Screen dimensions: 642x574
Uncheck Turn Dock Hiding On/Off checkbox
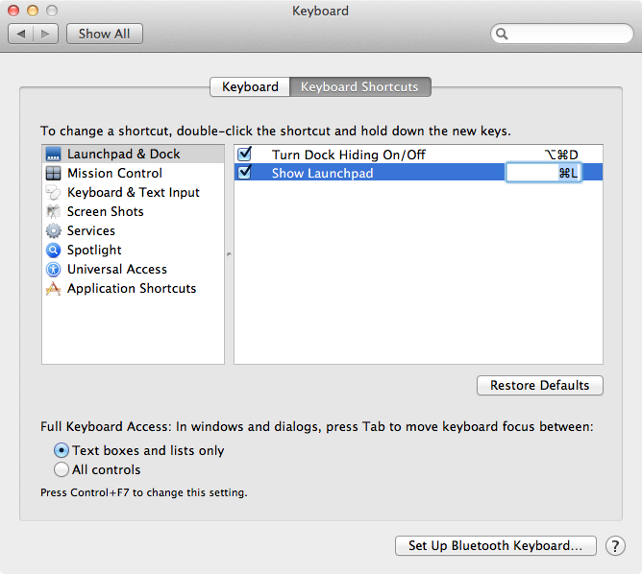[244, 154]
